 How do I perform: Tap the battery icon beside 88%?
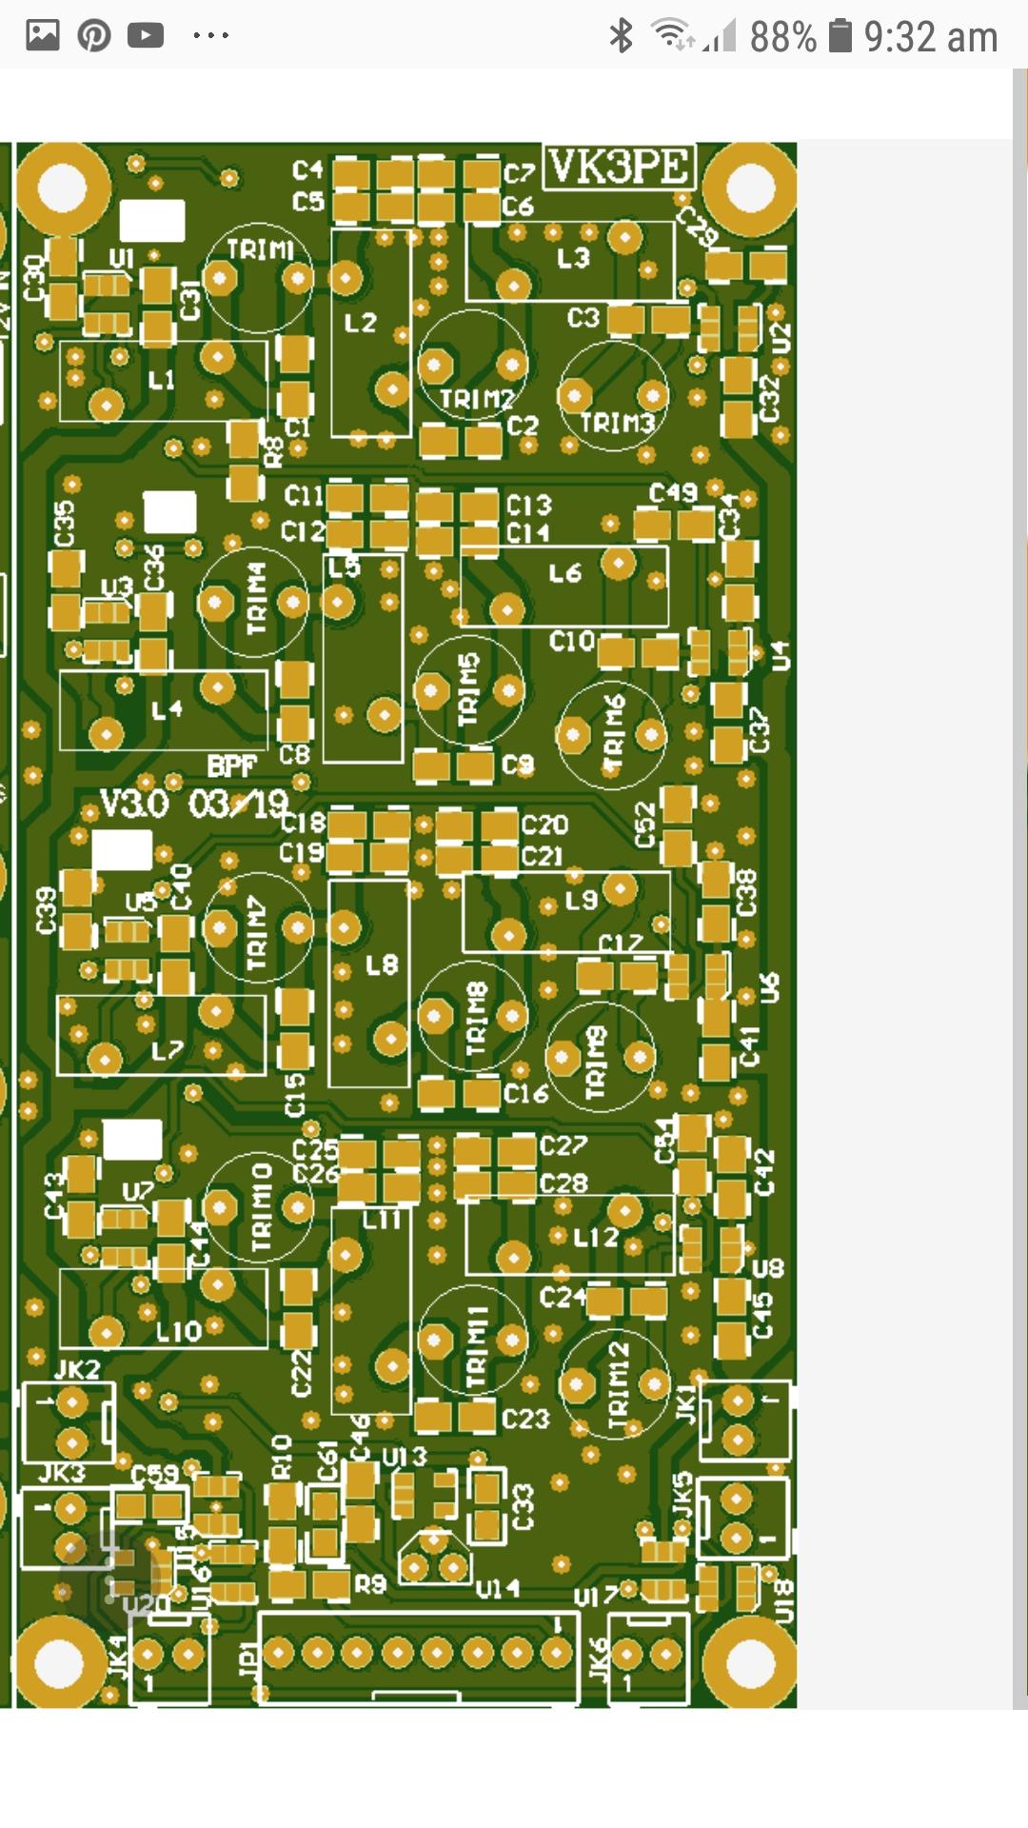(x=840, y=36)
